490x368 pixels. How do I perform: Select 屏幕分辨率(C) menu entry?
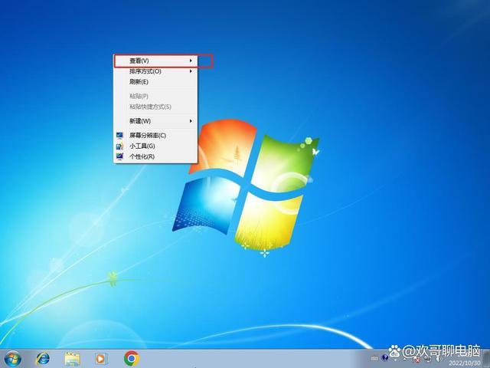[155, 136]
